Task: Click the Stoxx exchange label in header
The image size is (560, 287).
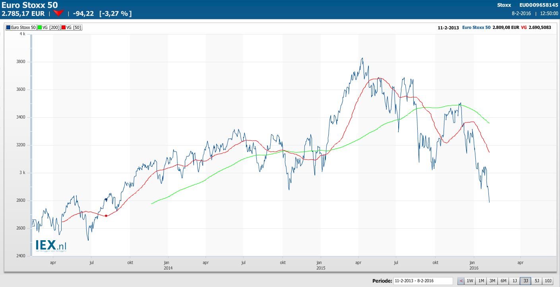Action: [504, 5]
